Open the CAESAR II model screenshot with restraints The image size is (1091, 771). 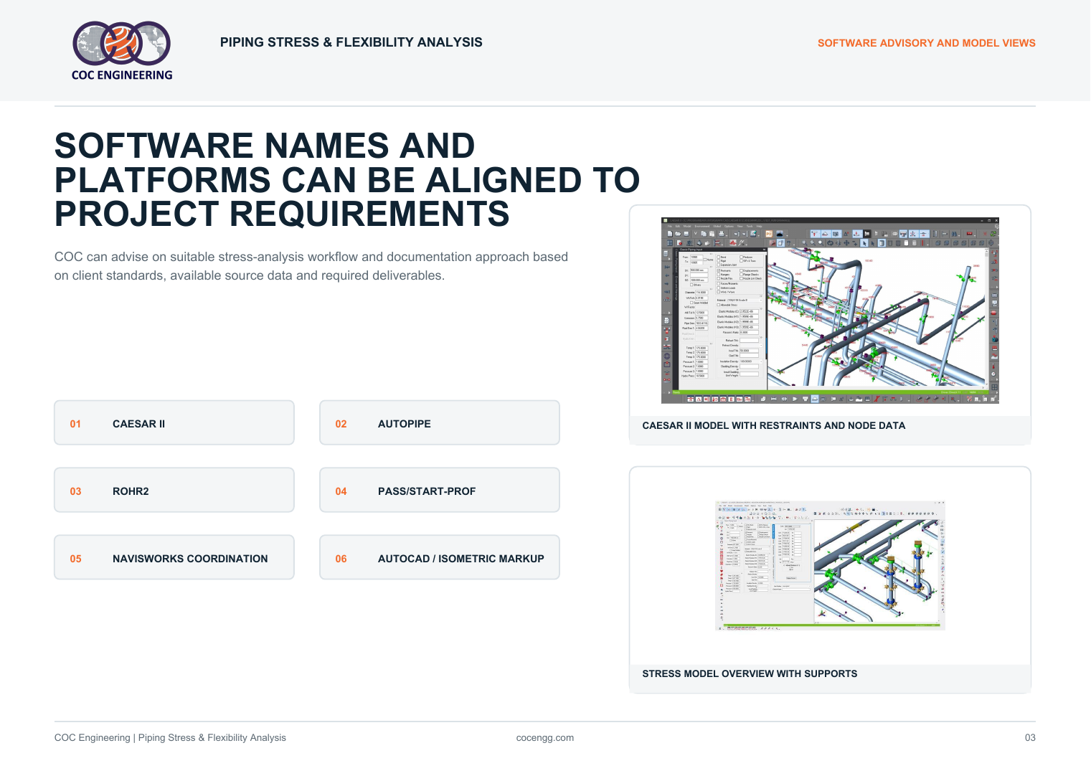[x=830, y=311]
